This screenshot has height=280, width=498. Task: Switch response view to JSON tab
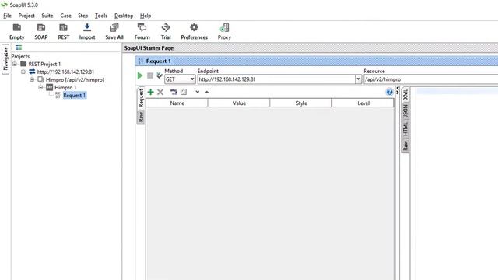(405, 110)
